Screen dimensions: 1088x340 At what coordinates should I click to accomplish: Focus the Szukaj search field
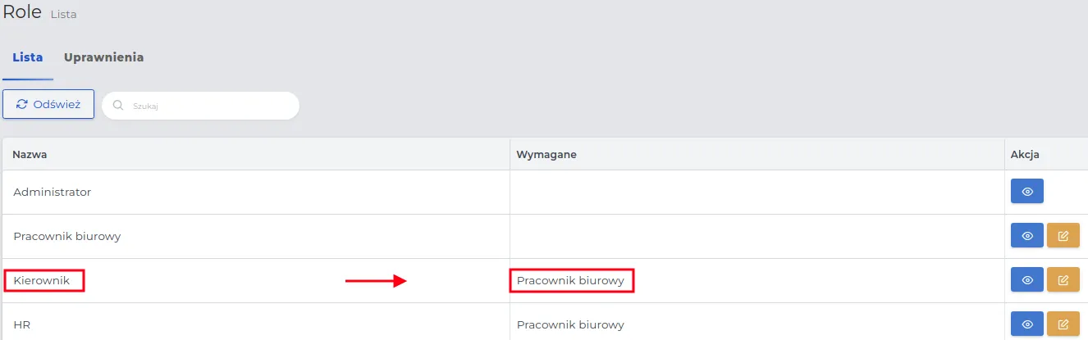pyautogui.click(x=209, y=106)
